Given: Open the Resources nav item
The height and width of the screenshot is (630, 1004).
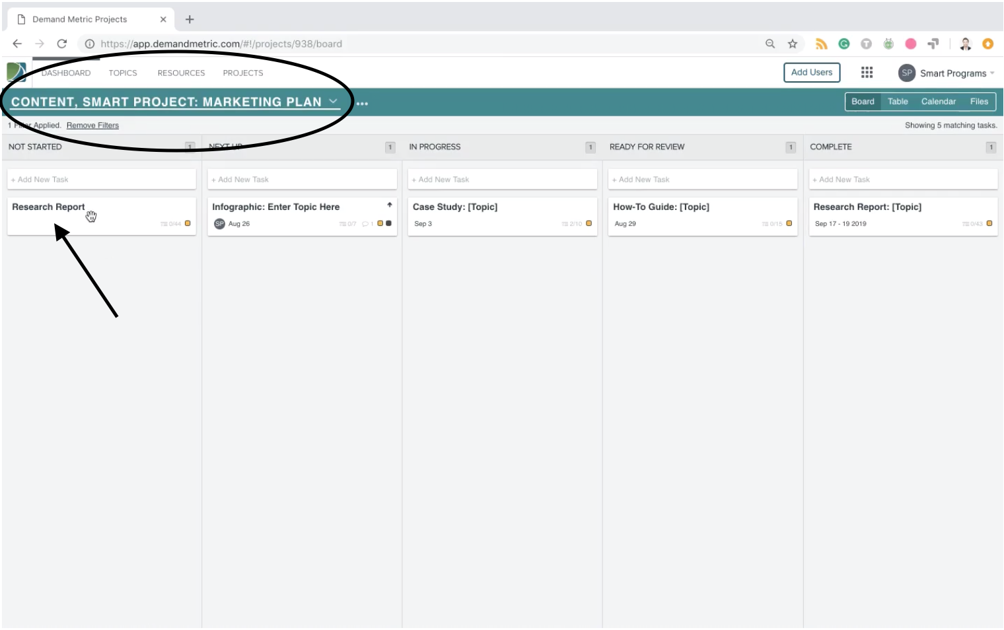Looking at the screenshot, I should pyautogui.click(x=181, y=73).
